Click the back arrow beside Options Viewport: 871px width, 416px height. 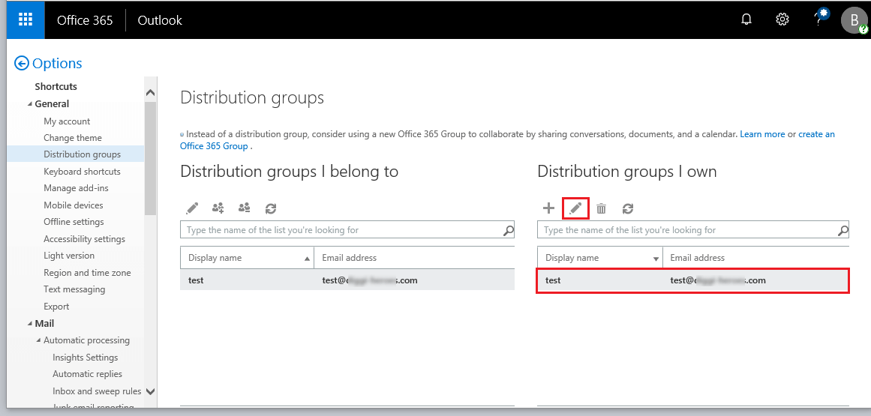click(x=21, y=64)
